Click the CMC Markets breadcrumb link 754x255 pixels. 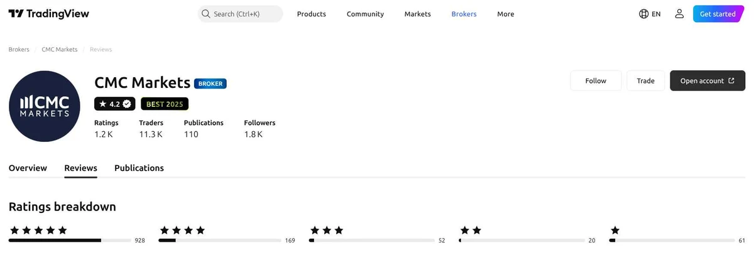60,49
